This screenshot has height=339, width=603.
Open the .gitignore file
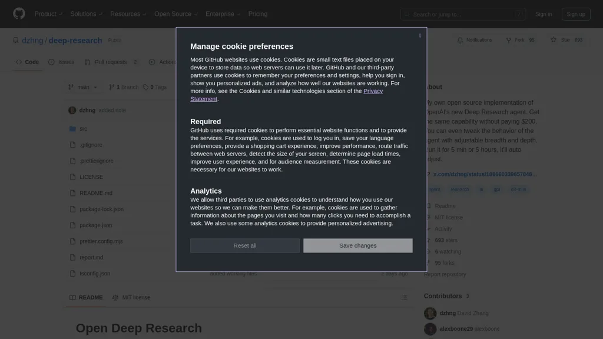coord(91,145)
